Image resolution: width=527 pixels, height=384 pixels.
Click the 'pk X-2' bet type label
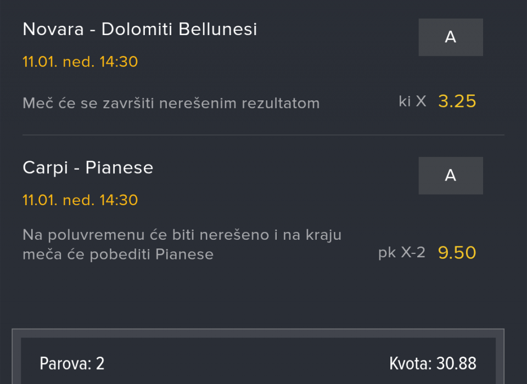401,253
